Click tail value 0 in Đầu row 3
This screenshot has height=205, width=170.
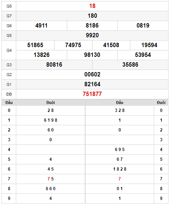pos(51,140)
